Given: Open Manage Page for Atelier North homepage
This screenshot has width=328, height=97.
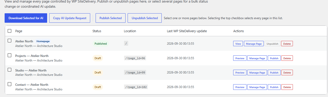Looking at the screenshot, I should tap(254, 44).
